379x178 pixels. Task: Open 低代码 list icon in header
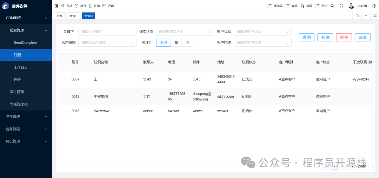pyautogui.click(x=270, y=6)
